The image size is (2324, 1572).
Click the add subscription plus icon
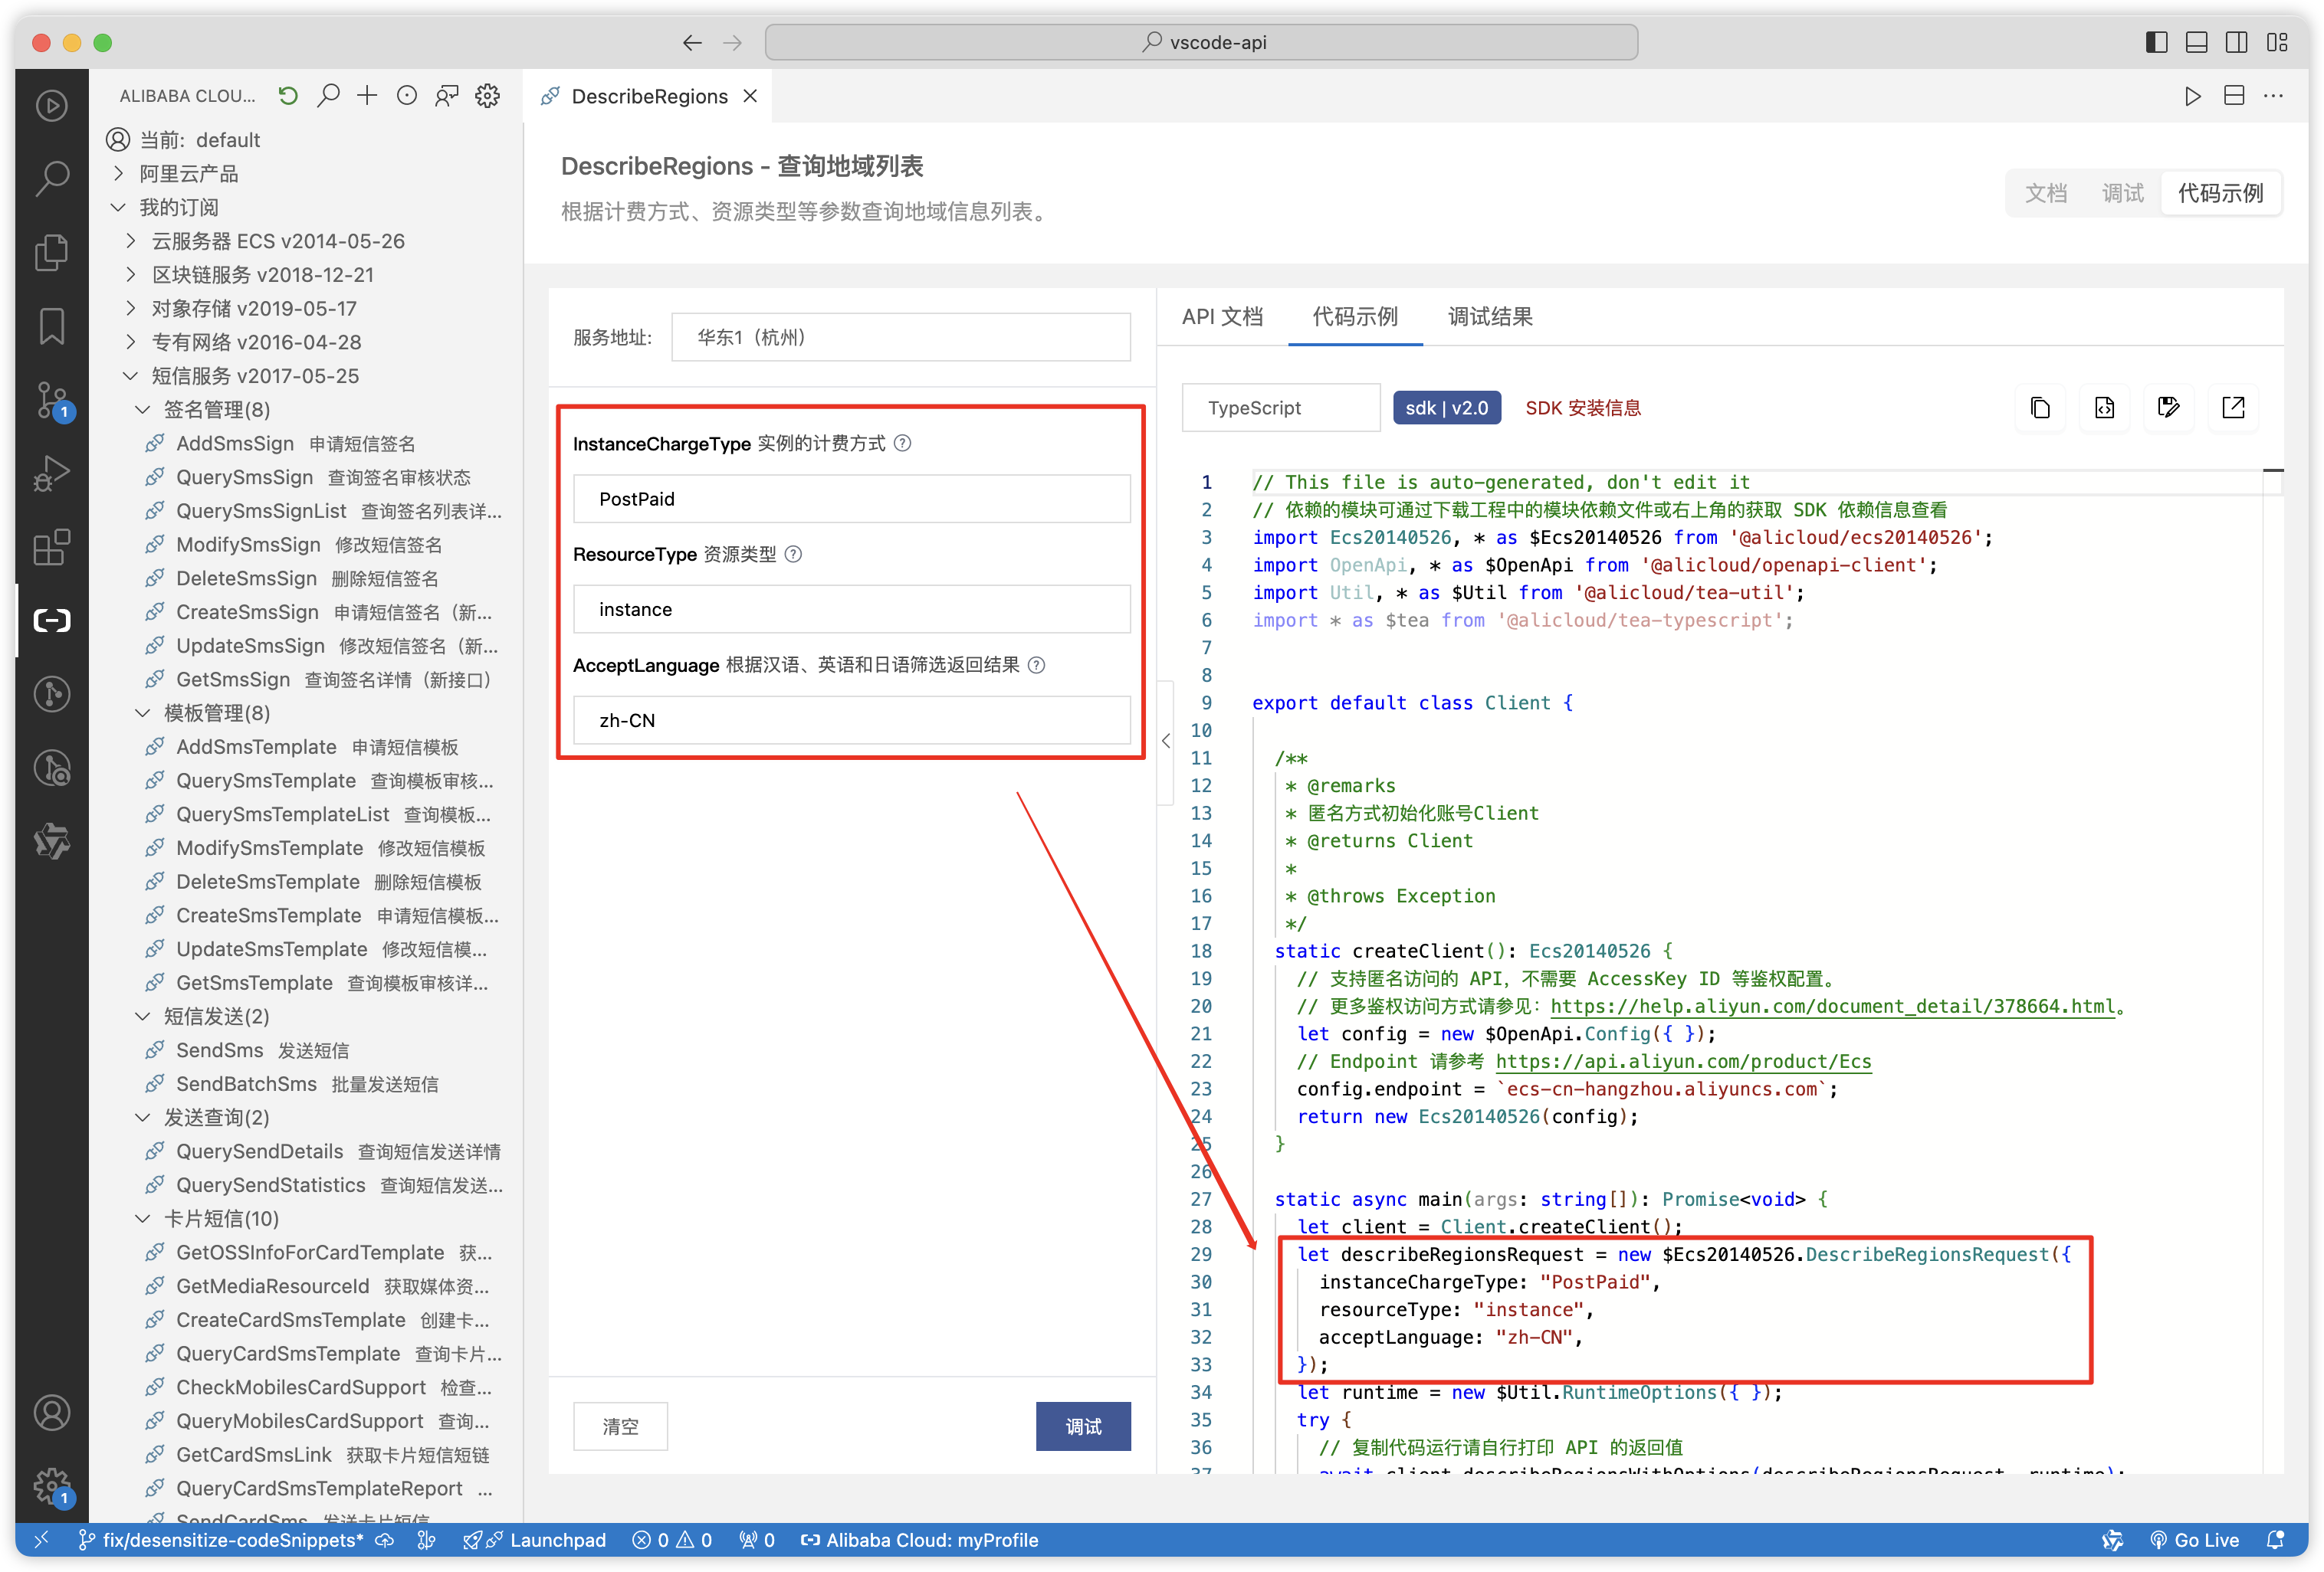(x=367, y=95)
